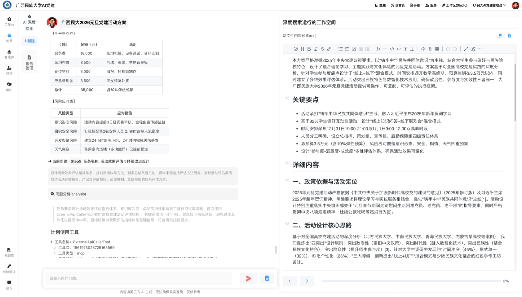Insert a task list checkbox item
This screenshot has width=522, height=297.
[x=354, y=49]
